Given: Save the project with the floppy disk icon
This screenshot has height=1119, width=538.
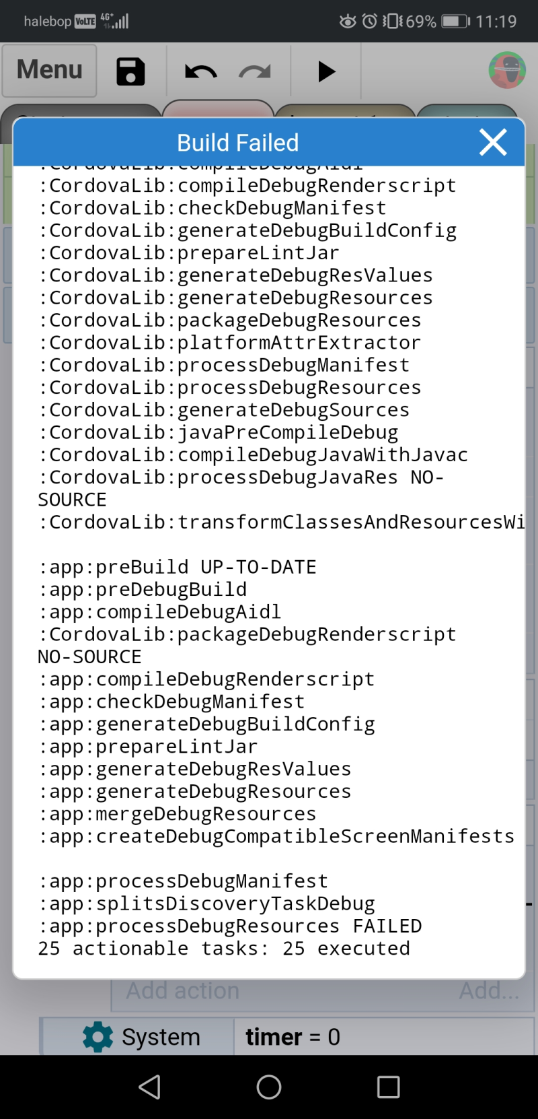Looking at the screenshot, I should (x=130, y=71).
